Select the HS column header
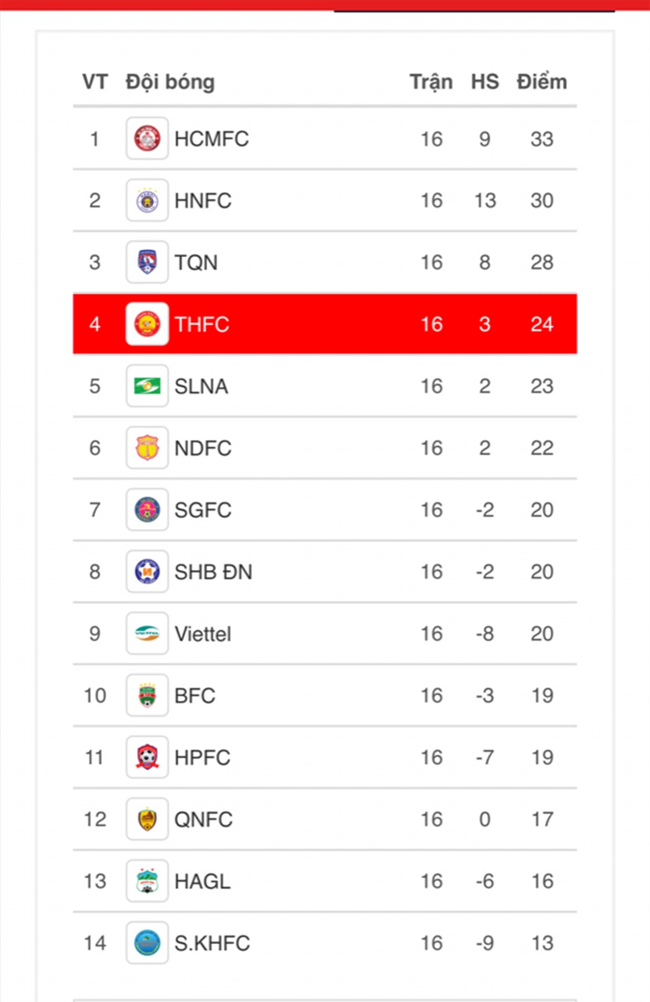This screenshot has height=1002, width=650. [x=485, y=82]
